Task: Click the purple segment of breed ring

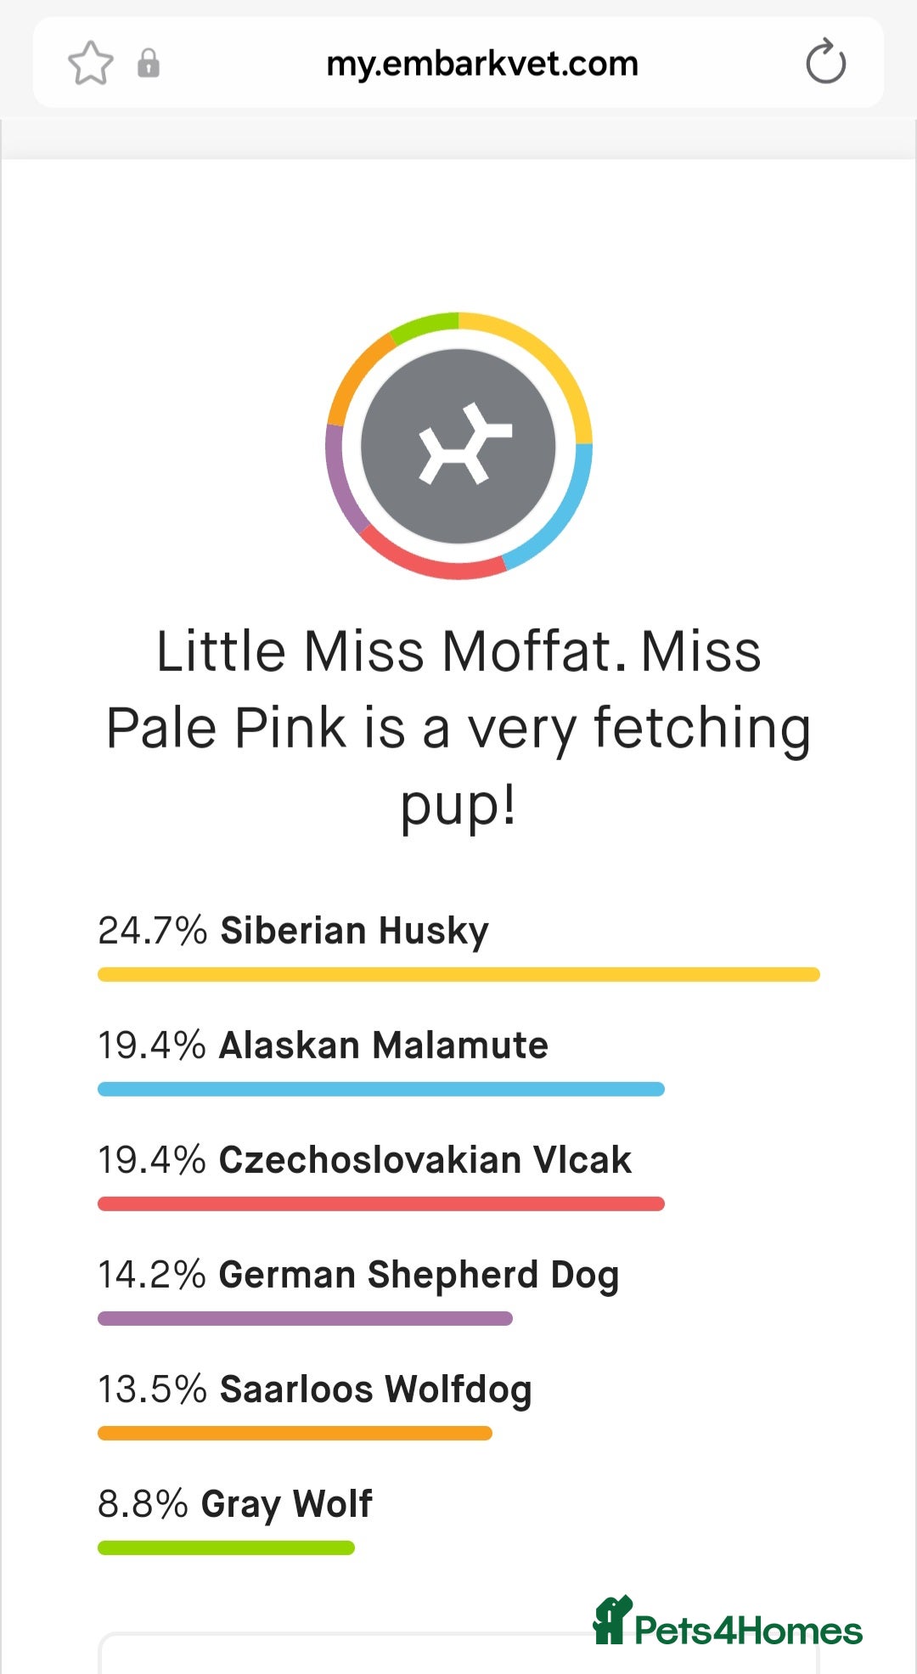Action: coord(336,476)
